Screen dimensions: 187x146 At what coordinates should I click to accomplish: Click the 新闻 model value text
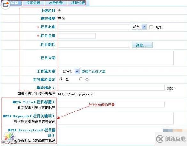coord(62,19)
